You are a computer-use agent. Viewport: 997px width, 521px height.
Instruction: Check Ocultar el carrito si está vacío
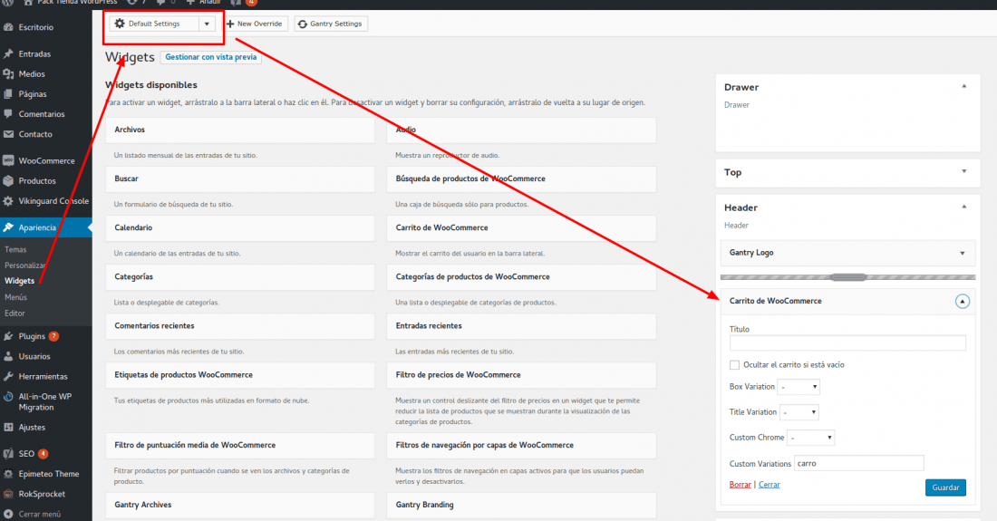point(734,364)
